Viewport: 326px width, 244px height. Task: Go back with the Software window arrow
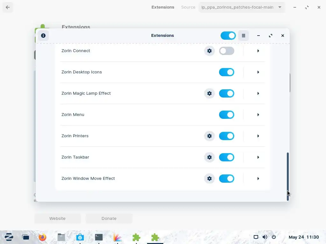point(8,7)
